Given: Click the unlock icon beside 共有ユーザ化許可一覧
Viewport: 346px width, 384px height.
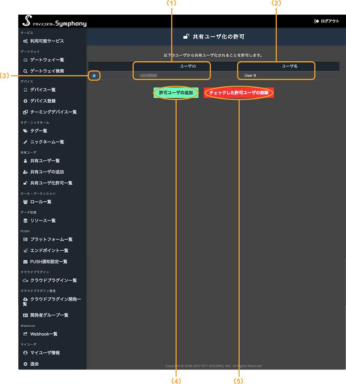Looking at the screenshot, I should pyautogui.click(x=25, y=183).
